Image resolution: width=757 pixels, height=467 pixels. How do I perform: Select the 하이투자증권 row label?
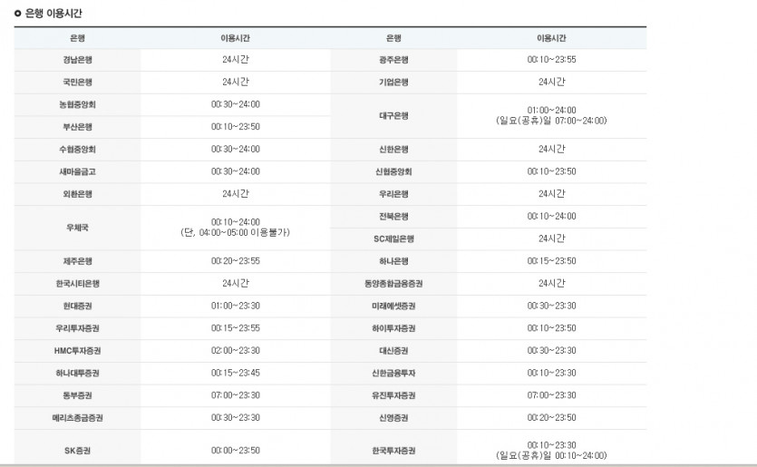coord(393,328)
